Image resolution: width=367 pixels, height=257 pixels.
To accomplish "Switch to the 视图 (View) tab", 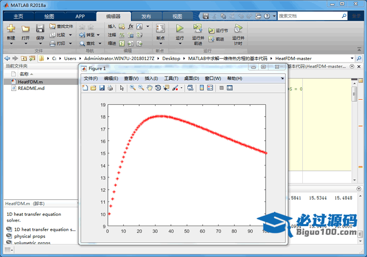I will (177, 16).
